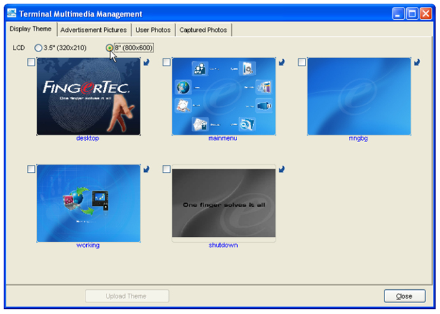This screenshot has width=440, height=314.
Task: Maximize the Terminal Multimedia Management window
Action: (412, 13)
